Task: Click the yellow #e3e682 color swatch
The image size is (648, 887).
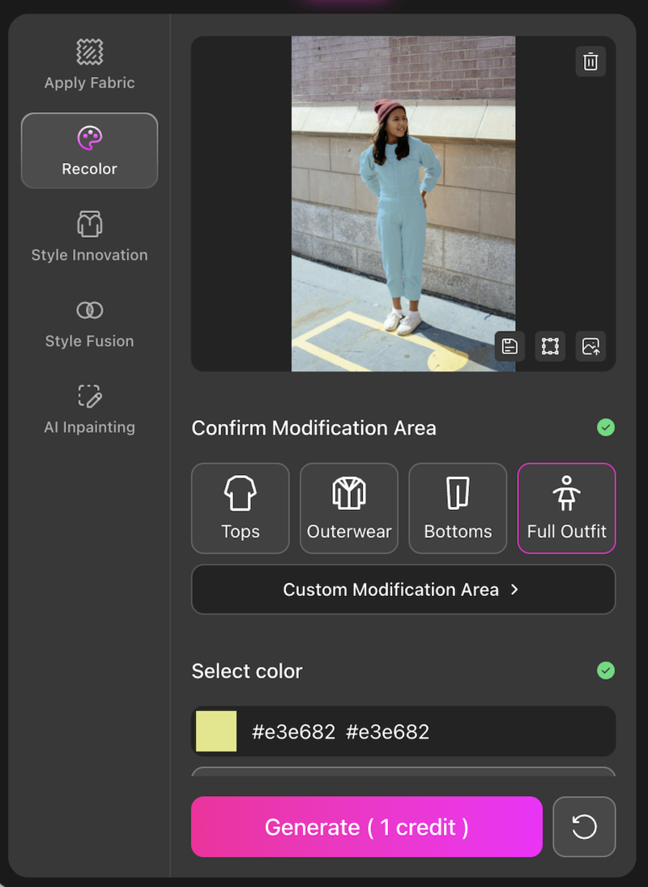Action: click(x=215, y=731)
